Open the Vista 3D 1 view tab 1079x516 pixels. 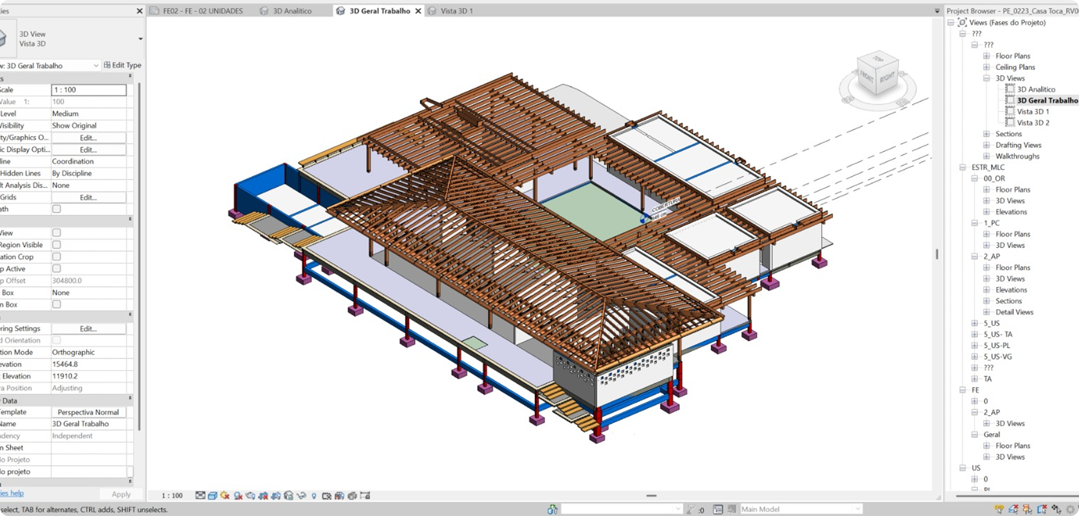(x=456, y=11)
